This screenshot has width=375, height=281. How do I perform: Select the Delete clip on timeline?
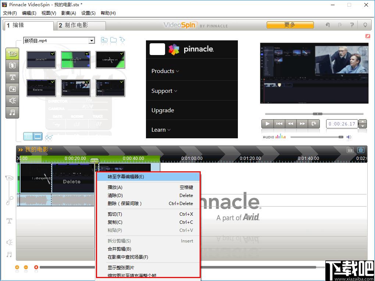click(x=73, y=178)
